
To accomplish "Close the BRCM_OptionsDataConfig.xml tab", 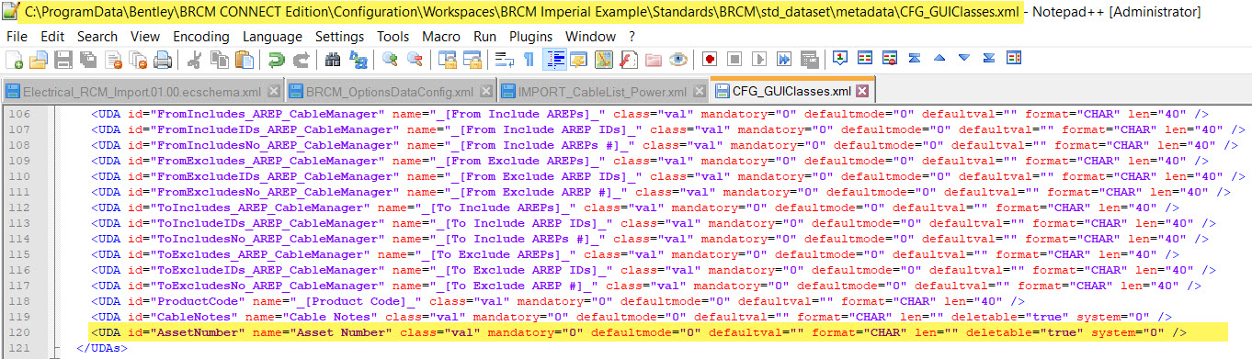I will (486, 92).
